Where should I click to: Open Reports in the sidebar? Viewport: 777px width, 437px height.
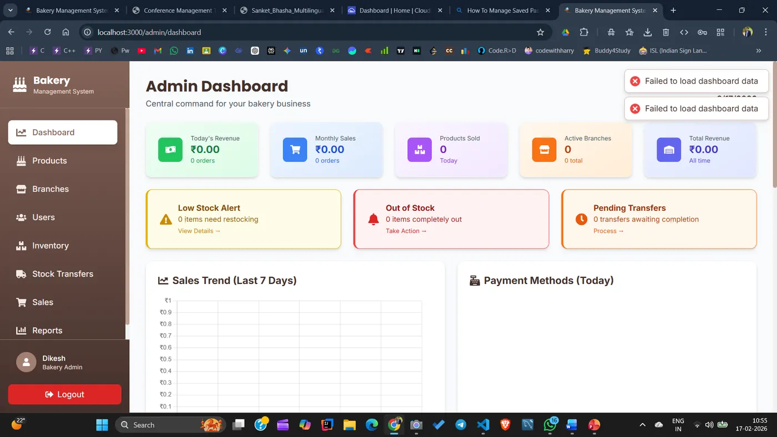tap(63, 331)
